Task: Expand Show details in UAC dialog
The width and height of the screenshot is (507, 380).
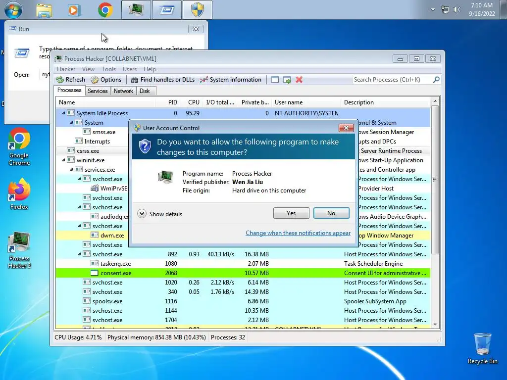Action: (x=160, y=214)
